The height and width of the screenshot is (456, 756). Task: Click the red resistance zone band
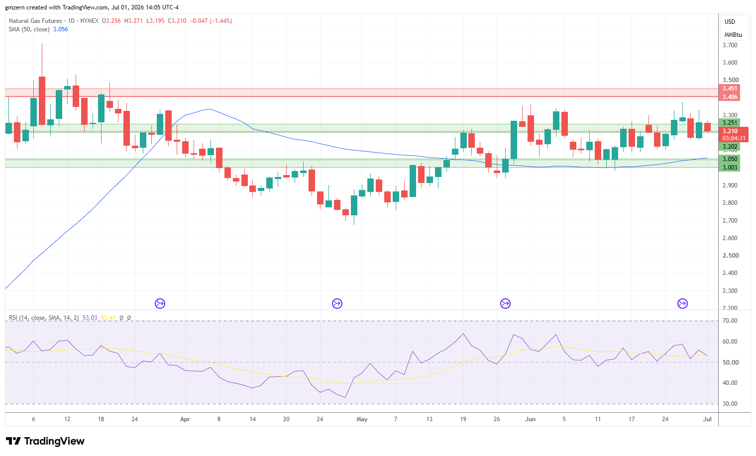(361, 92)
